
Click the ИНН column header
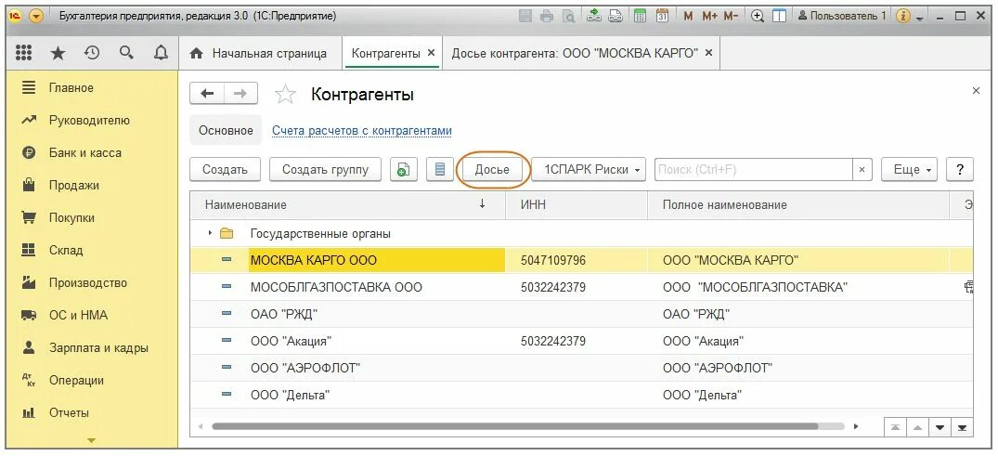[577, 204]
